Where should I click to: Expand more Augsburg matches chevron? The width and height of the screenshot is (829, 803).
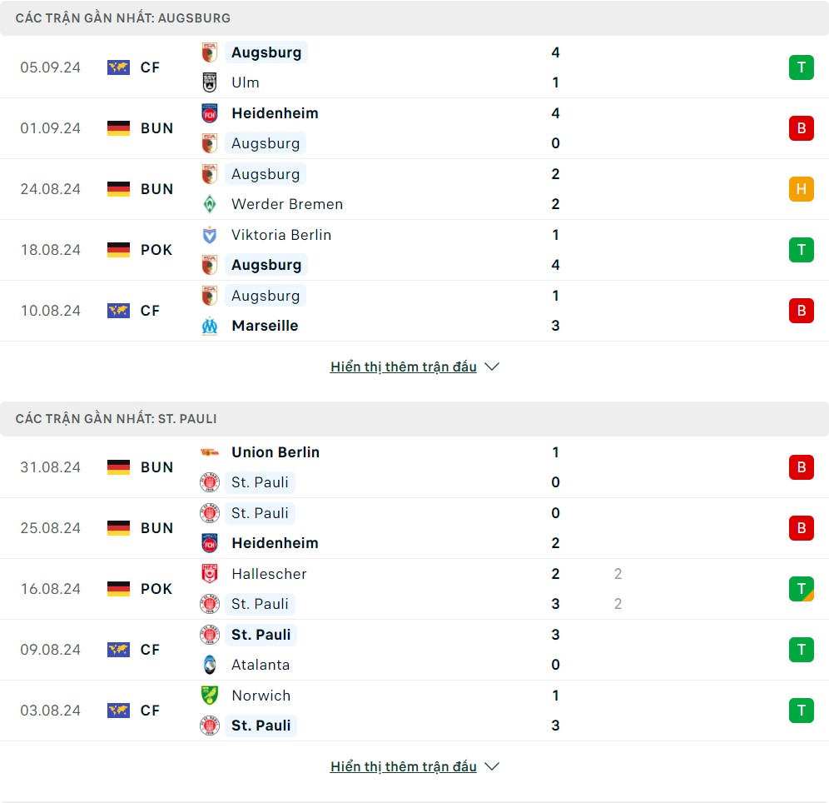click(x=492, y=367)
